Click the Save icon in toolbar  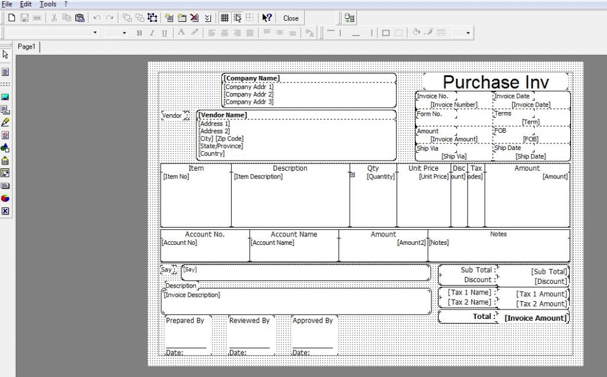(24, 18)
